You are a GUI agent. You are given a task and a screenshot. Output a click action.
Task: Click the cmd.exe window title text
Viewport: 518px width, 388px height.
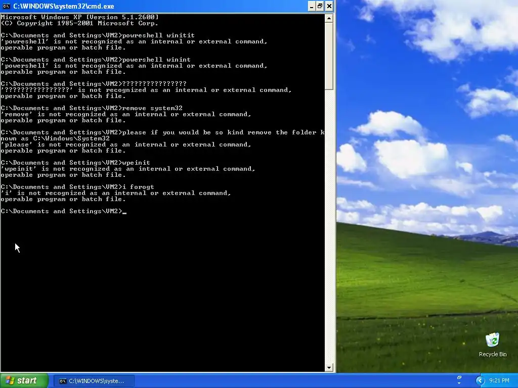click(x=64, y=6)
